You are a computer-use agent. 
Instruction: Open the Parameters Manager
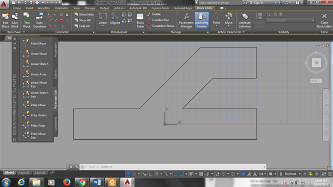tap(186, 20)
